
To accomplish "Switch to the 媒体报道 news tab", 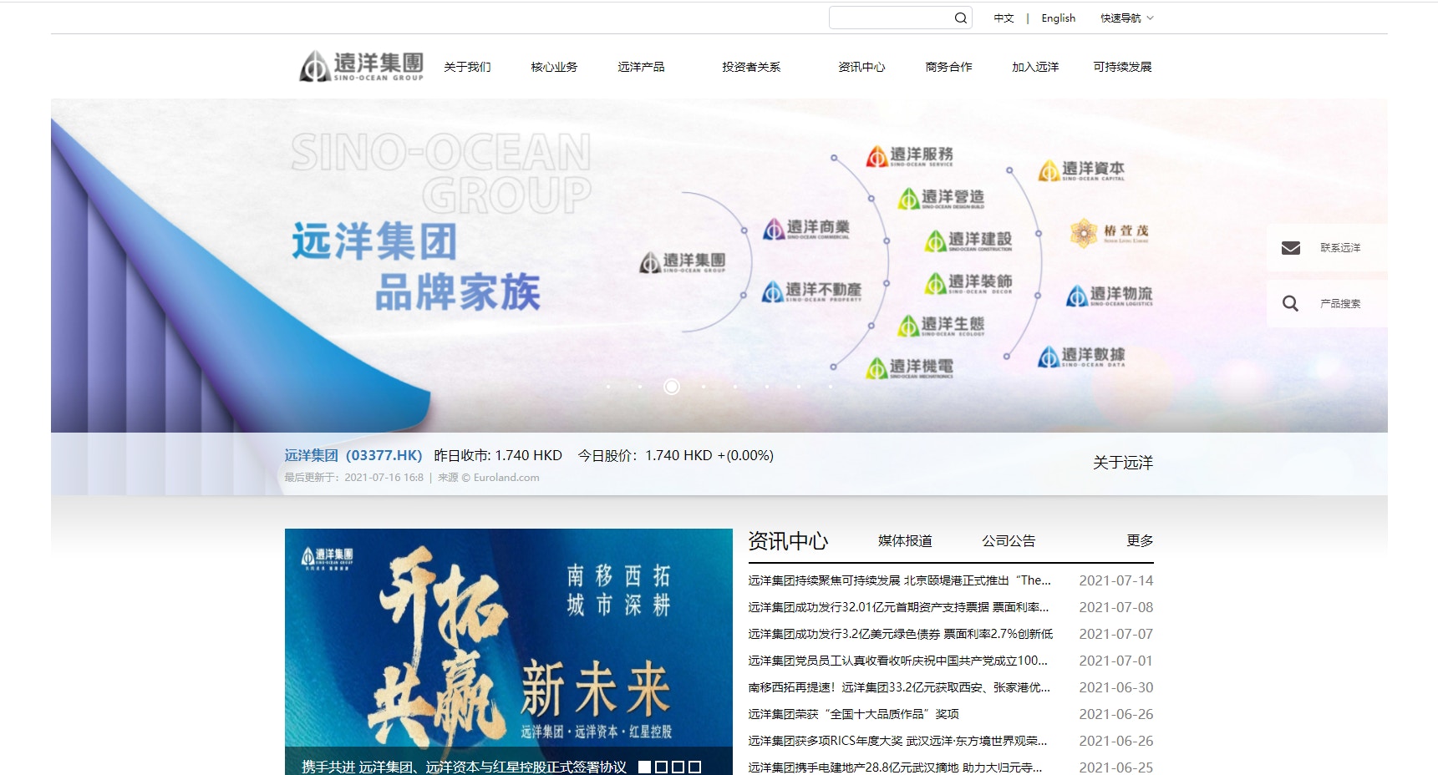I will tap(905, 541).
